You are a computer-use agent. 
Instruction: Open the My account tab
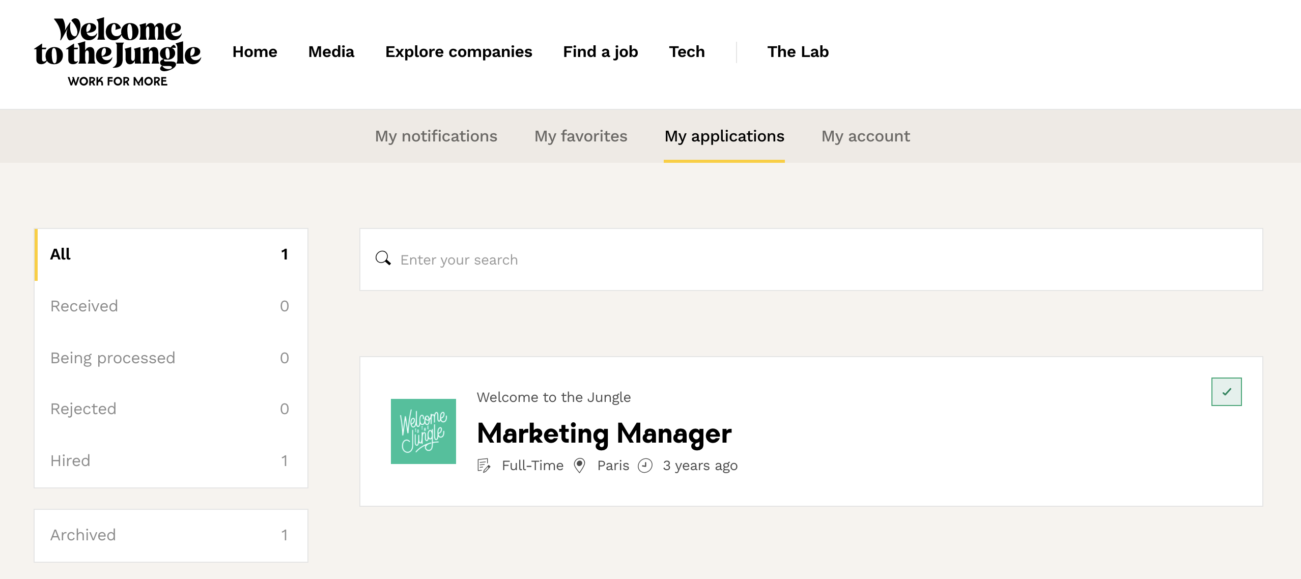[865, 136]
